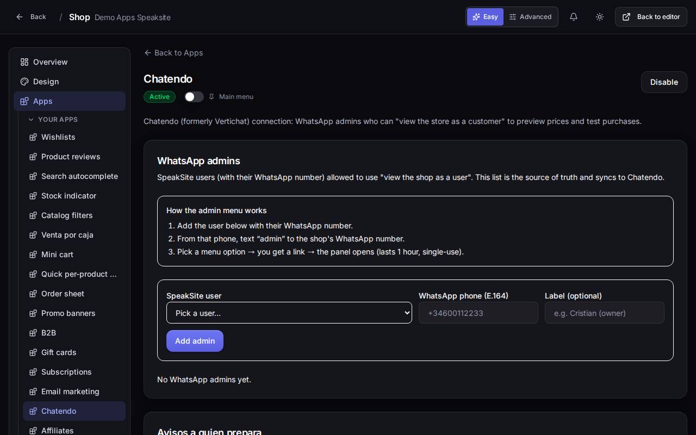Select B2B in the sidebar
This screenshot has height=435, width=696.
74,333
